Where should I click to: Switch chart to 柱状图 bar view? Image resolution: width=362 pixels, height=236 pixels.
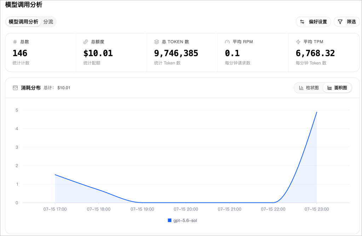point(309,88)
